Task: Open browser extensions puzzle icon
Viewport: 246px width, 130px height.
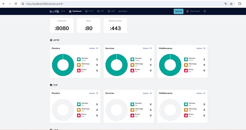Action: click(x=240, y=4)
